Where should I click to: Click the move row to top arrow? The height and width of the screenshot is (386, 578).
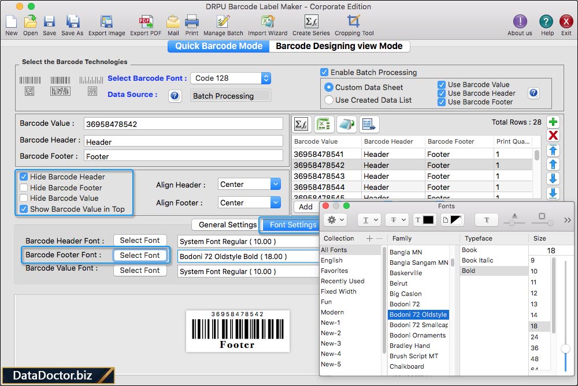tap(553, 151)
